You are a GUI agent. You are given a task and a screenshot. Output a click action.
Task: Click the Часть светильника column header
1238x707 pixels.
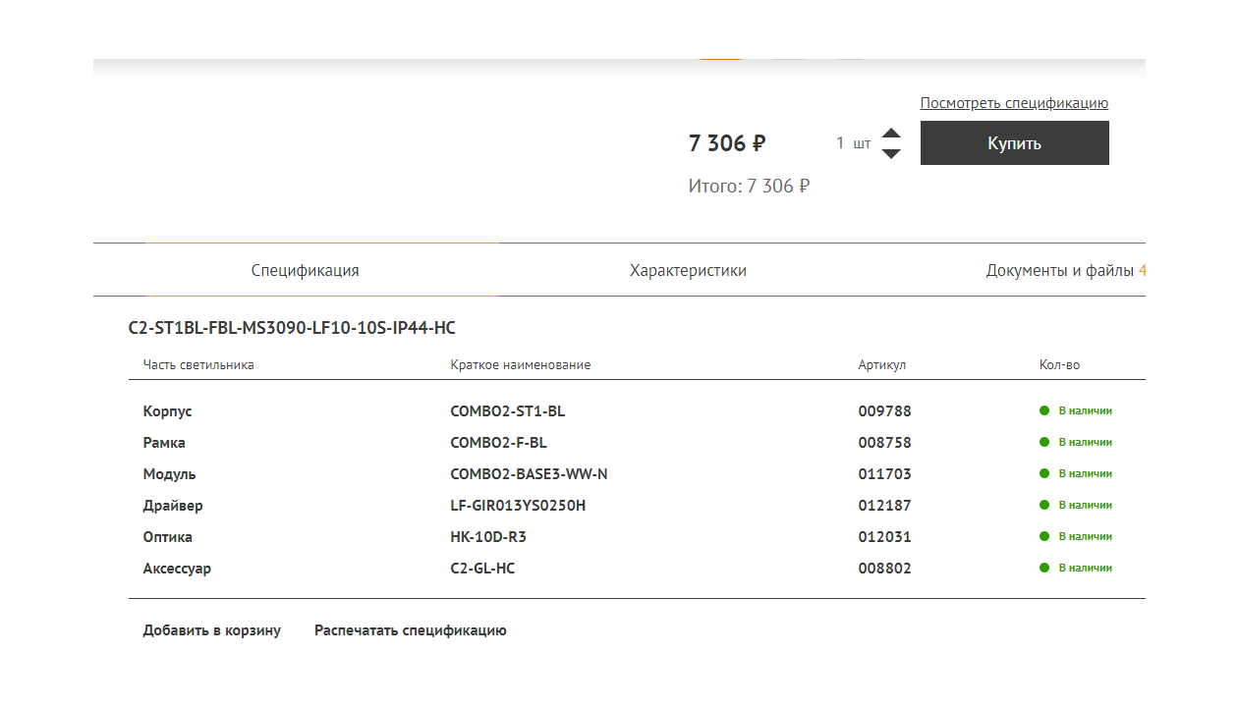pos(198,364)
